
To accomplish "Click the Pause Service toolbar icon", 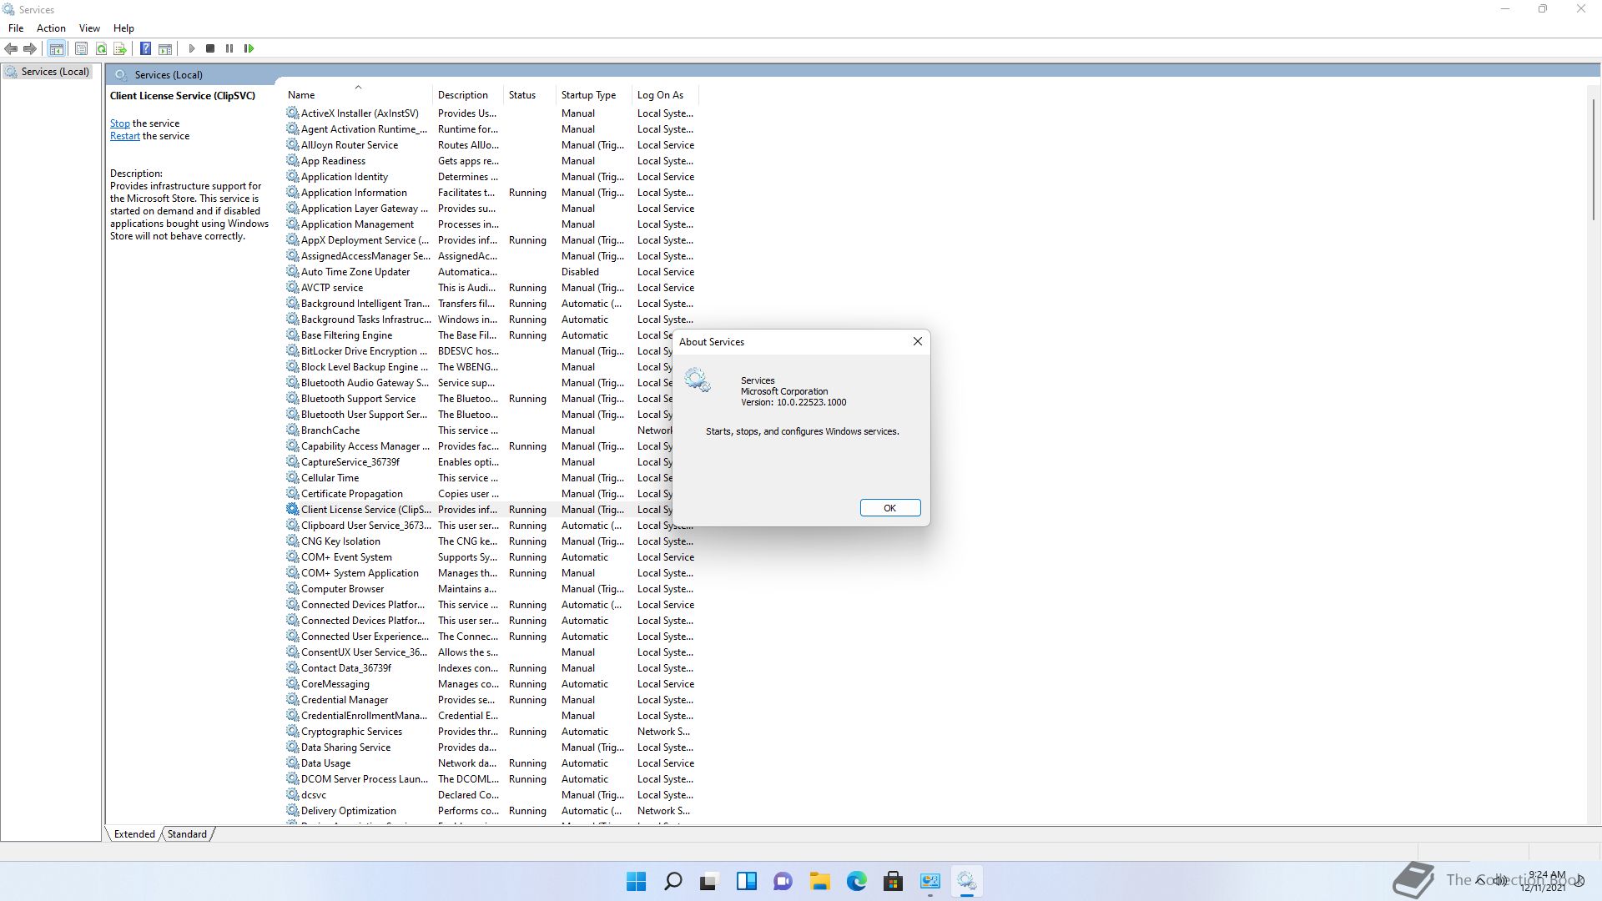I will coord(229,48).
